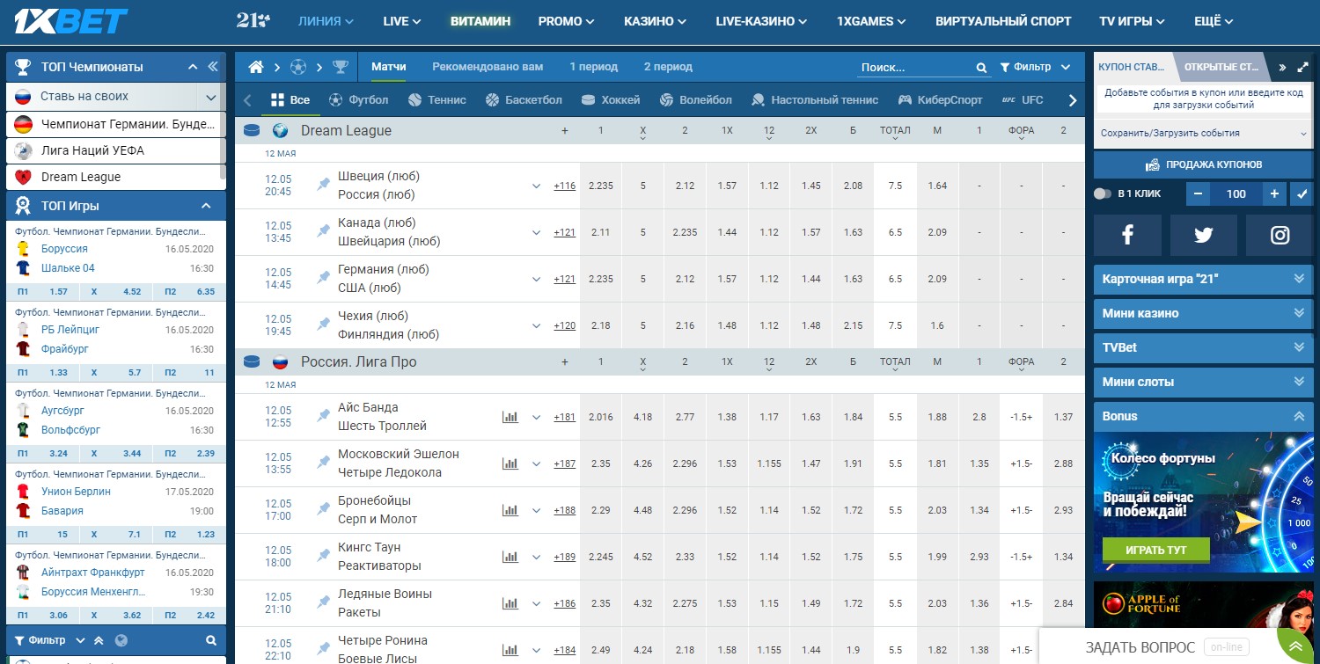Viewport: 1320px width, 664px height.
Task: Expand the Мини казино panel
Action: [1202, 313]
